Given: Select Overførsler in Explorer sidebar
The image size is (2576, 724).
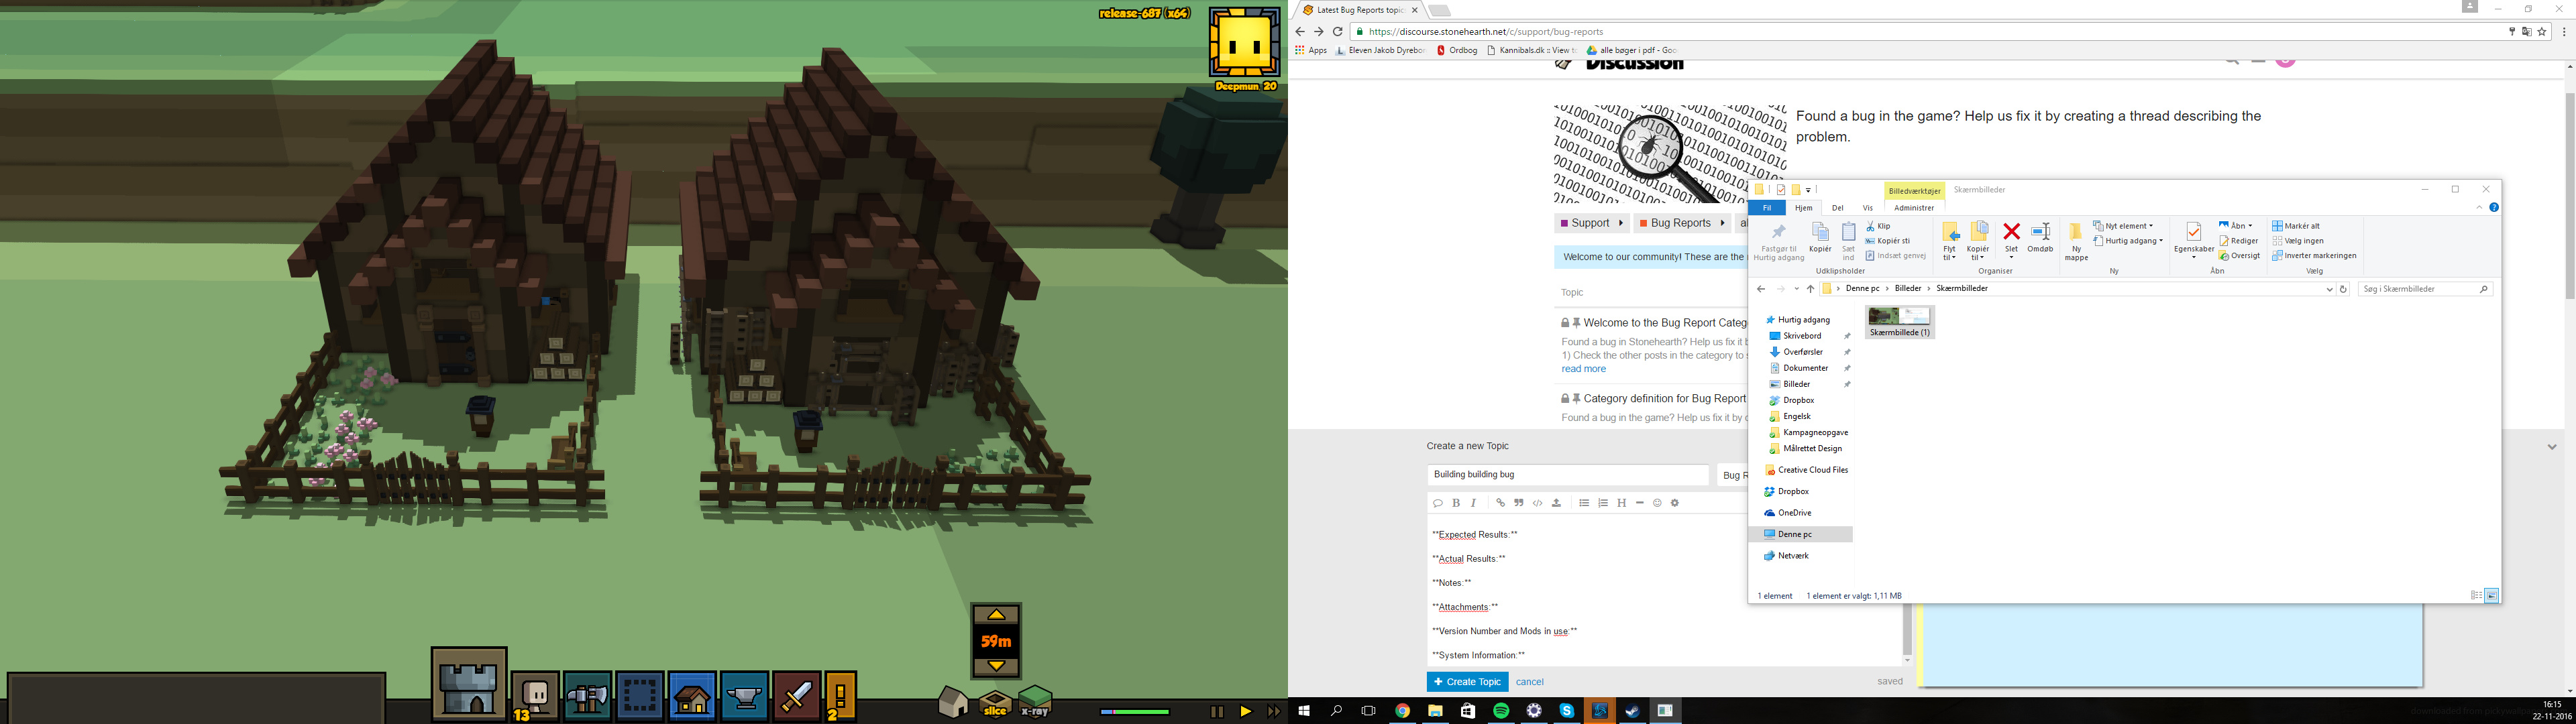Looking at the screenshot, I should point(1803,352).
